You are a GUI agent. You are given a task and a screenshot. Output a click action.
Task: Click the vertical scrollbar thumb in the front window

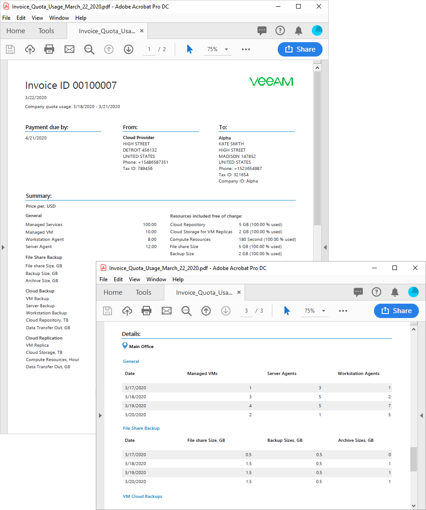click(413, 459)
